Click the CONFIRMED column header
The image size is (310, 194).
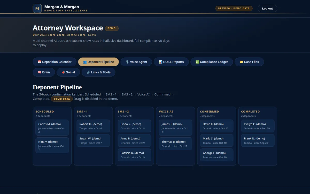pyautogui.click(x=210, y=111)
